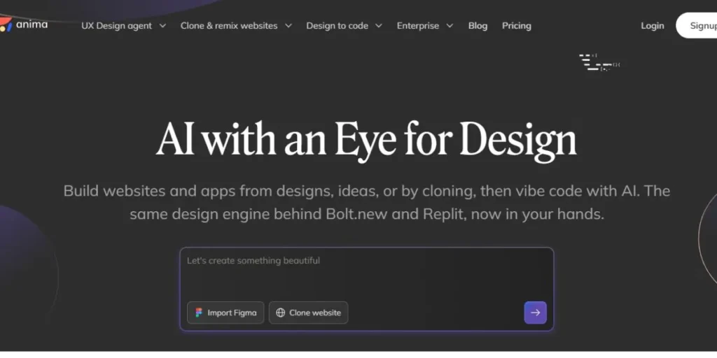Expand the Clone & remix websites chevron

point(288,26)
